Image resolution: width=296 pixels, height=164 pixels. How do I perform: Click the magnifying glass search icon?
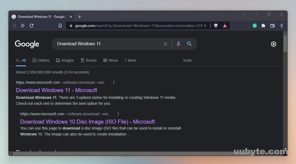(x=189, y=44)
